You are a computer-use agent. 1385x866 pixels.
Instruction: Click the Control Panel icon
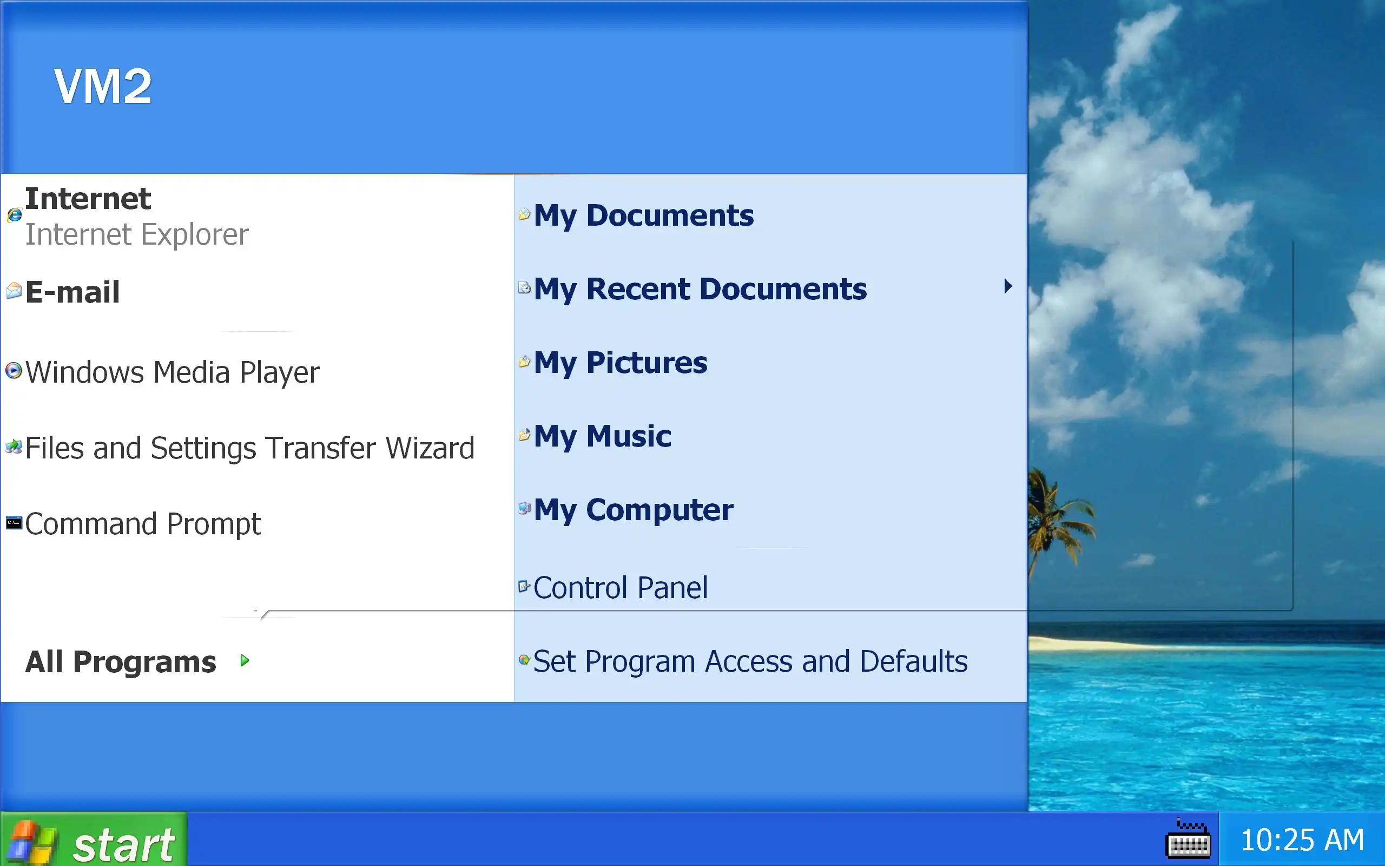(x=524, y=586)
